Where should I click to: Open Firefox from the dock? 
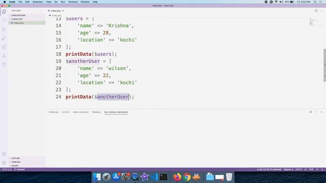(177, 177)
